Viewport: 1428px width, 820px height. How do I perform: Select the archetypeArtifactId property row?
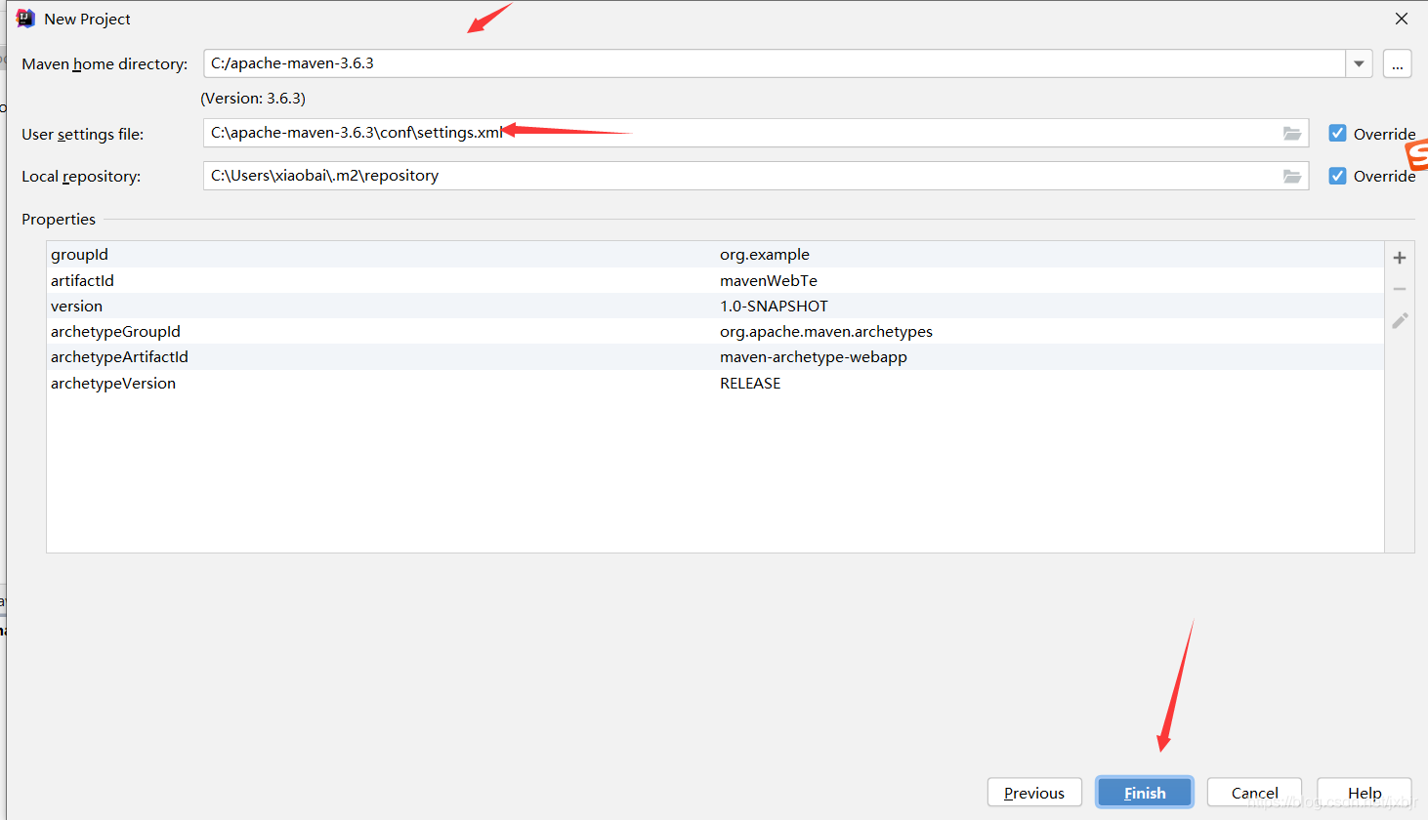[715, 357]
